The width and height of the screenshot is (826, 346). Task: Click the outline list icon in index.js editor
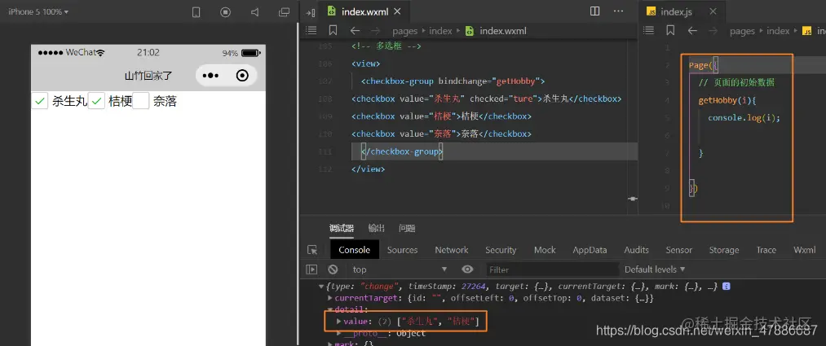pyautogui.click(x=648, y=31)
